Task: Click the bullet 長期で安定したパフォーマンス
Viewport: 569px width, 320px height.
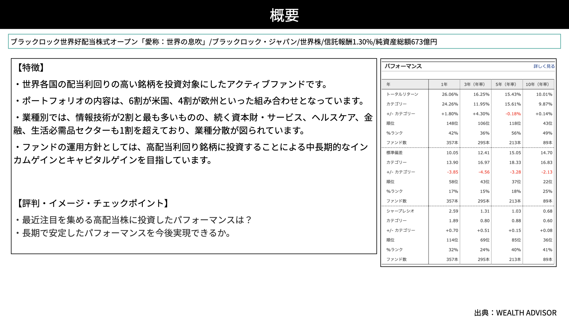Action: [x=123, y=233]
